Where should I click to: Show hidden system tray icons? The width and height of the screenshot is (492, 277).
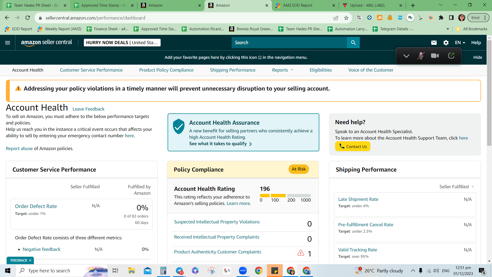413,271
